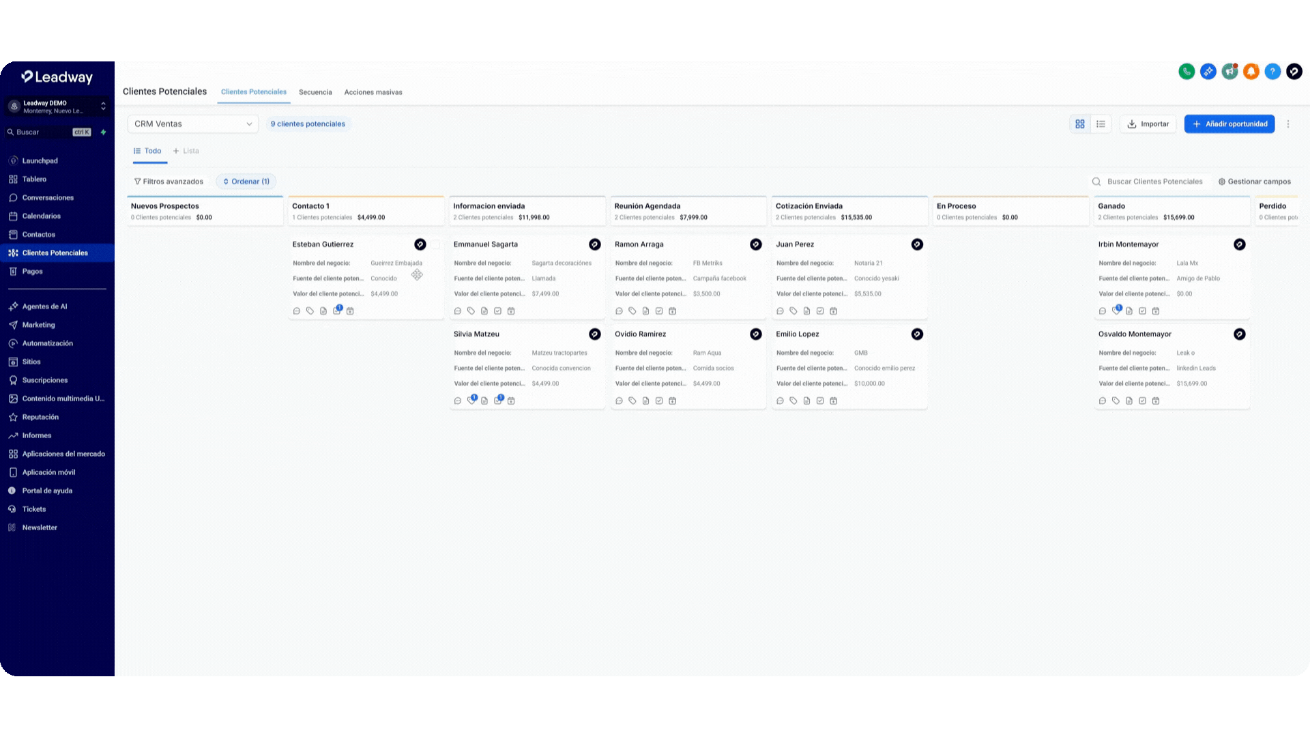Click owner avatar on Osvaldo Montemayor card
1310x737 pixels.
click(x=1240, y=334)
